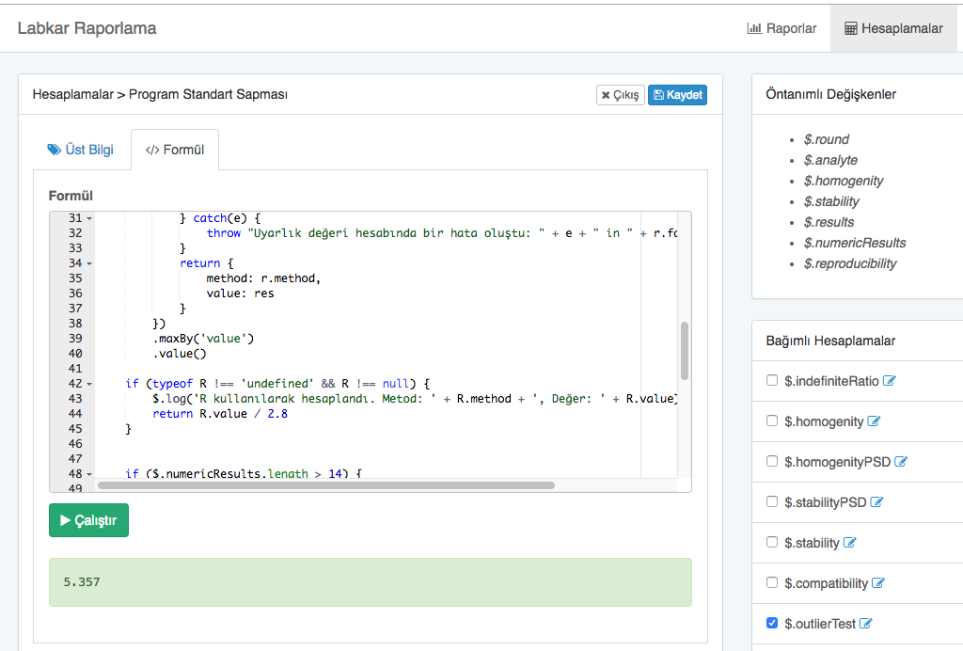Check the $.homogenityPSD dependency box
The image size is (963, 651).
tap(772, 461)
